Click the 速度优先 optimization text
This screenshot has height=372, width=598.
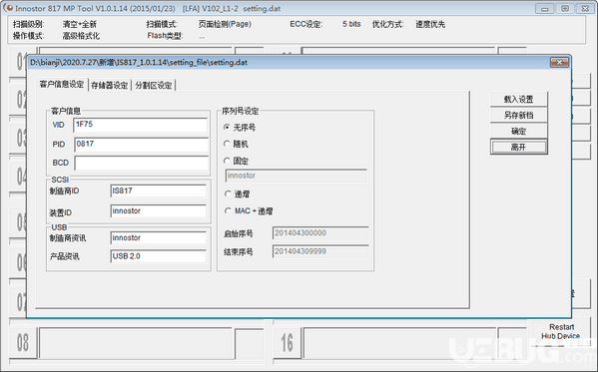[430, 24]
